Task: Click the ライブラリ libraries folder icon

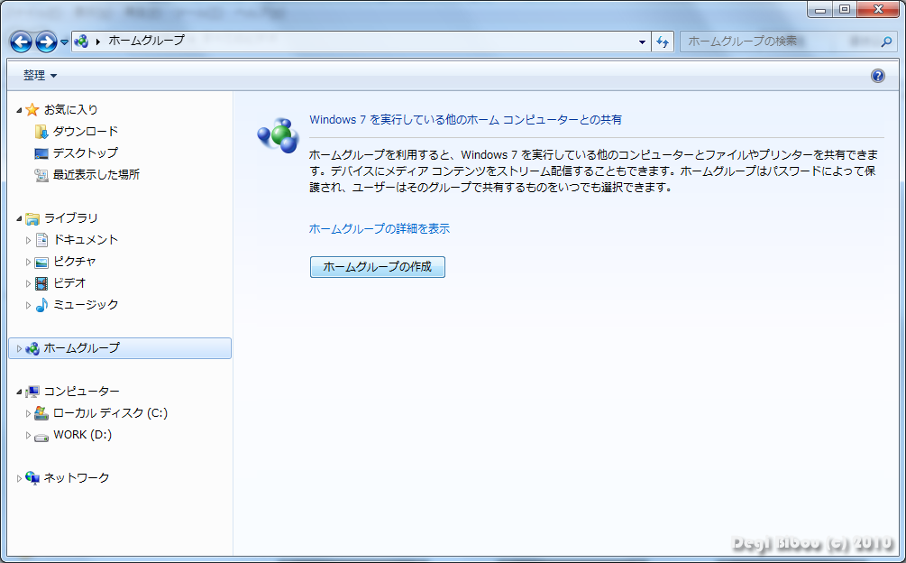Action: coord(32,218)
